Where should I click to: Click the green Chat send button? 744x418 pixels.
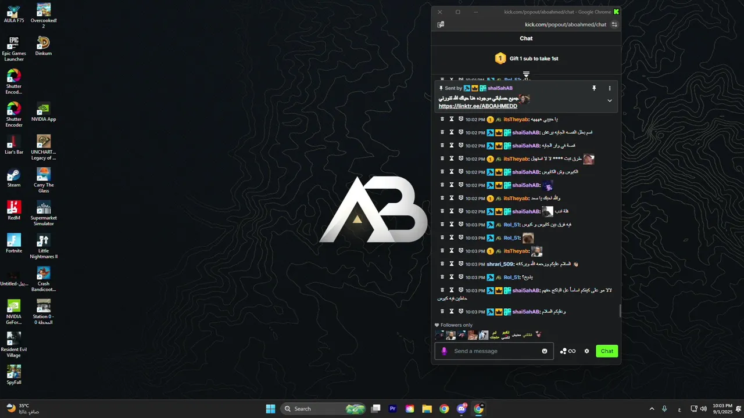click(607, 351)
